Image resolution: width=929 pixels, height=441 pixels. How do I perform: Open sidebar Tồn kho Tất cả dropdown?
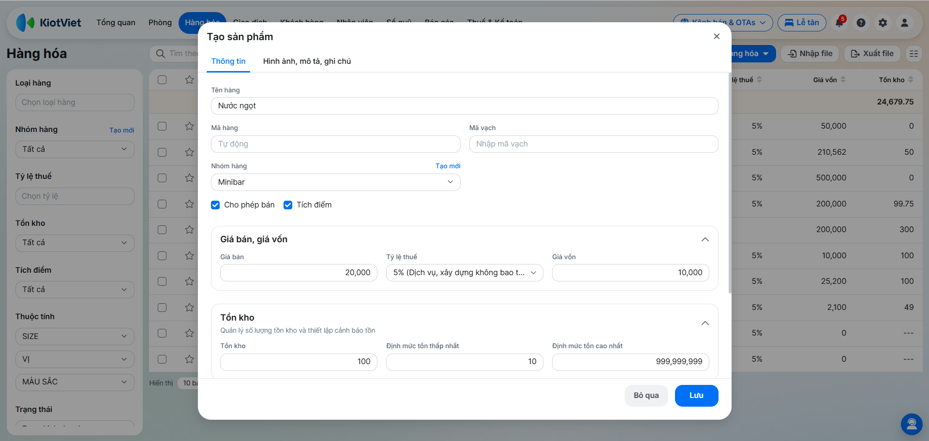(x=75, y=243)
